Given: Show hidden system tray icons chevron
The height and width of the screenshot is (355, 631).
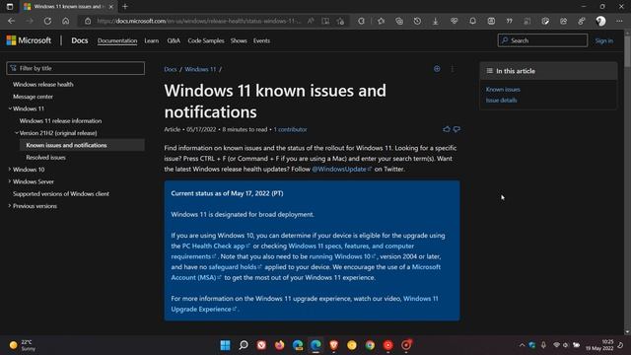Looking at the screenshot, I should [522, 345].
